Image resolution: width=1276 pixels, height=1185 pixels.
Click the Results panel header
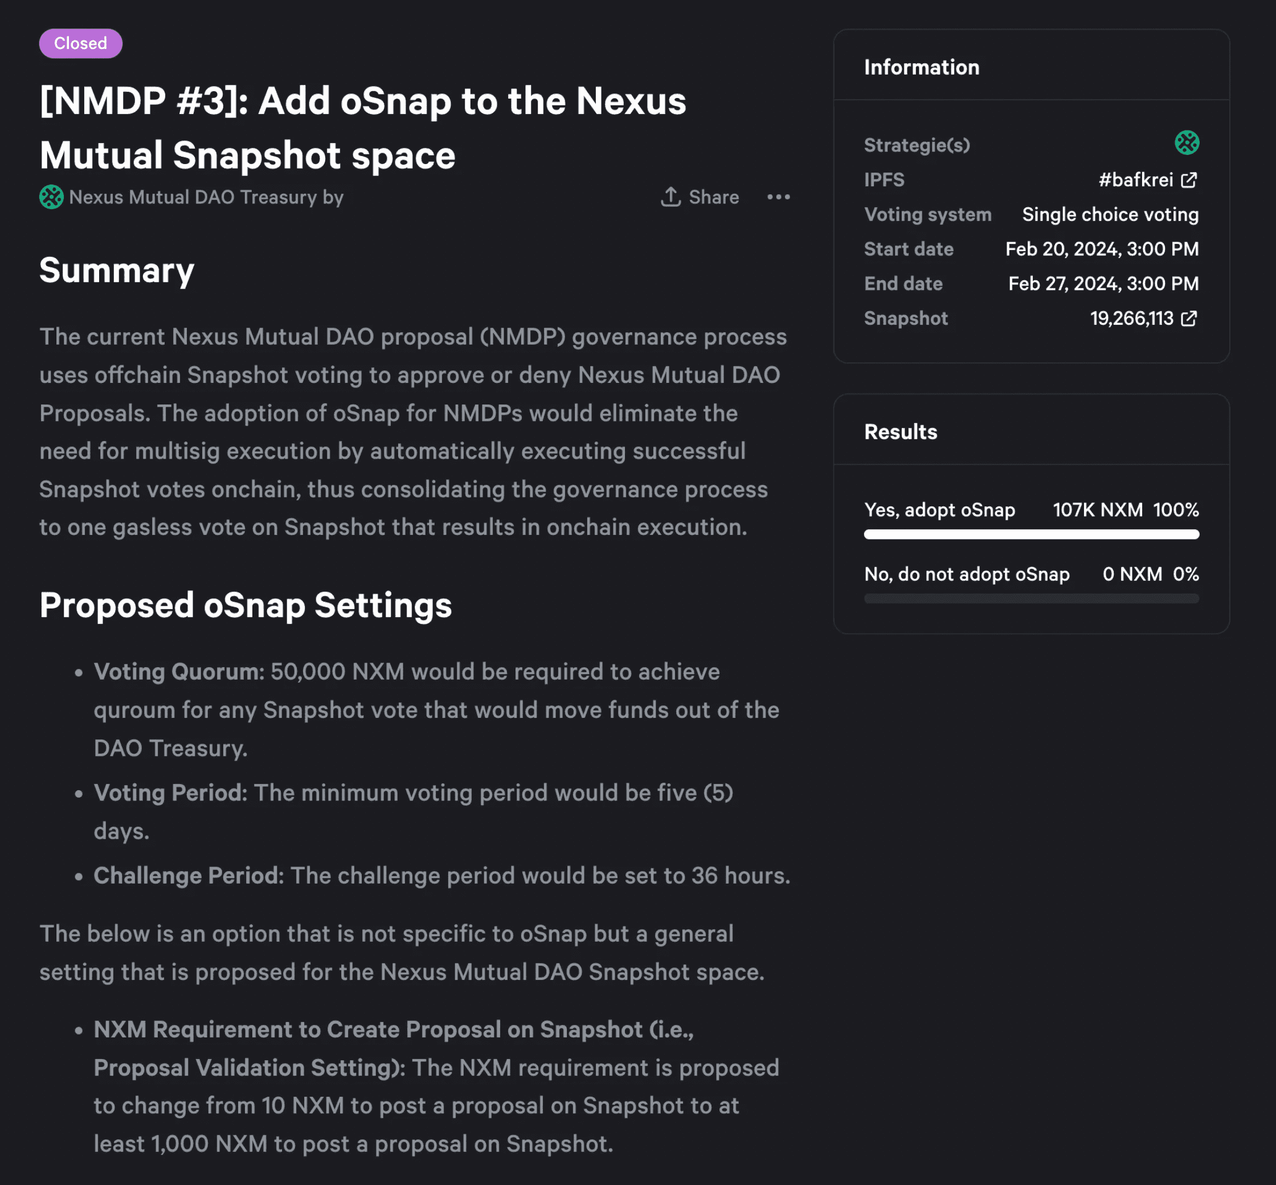900,431
